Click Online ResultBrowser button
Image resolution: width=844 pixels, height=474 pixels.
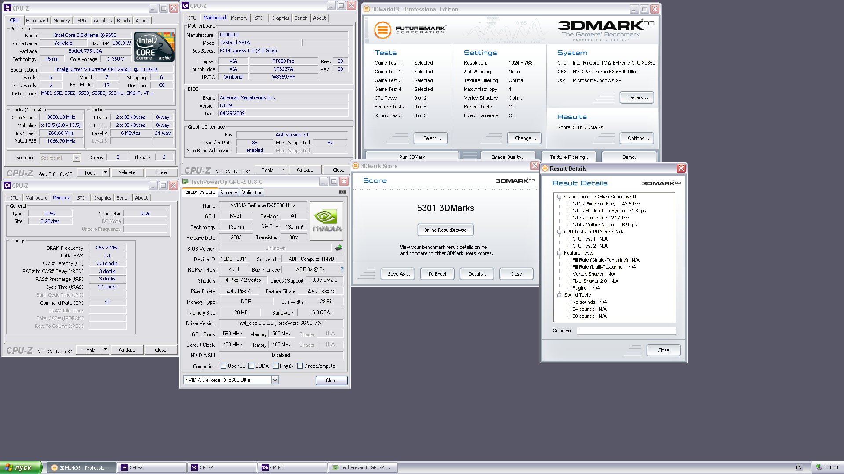446,230
